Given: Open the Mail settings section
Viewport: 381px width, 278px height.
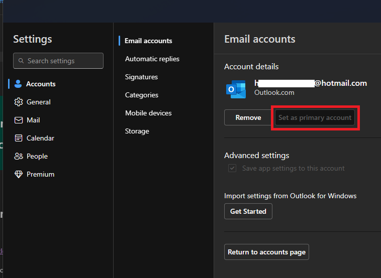Looking at the screenshot, I should (33, 120).
